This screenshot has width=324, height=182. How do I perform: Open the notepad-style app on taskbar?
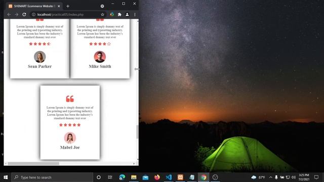[192, 177]
